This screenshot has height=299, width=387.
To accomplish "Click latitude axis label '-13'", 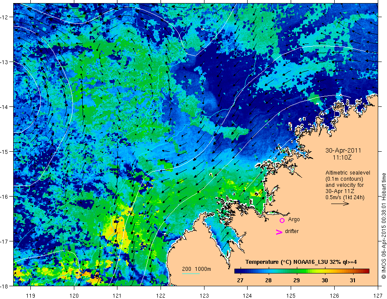I will [5, 62].
